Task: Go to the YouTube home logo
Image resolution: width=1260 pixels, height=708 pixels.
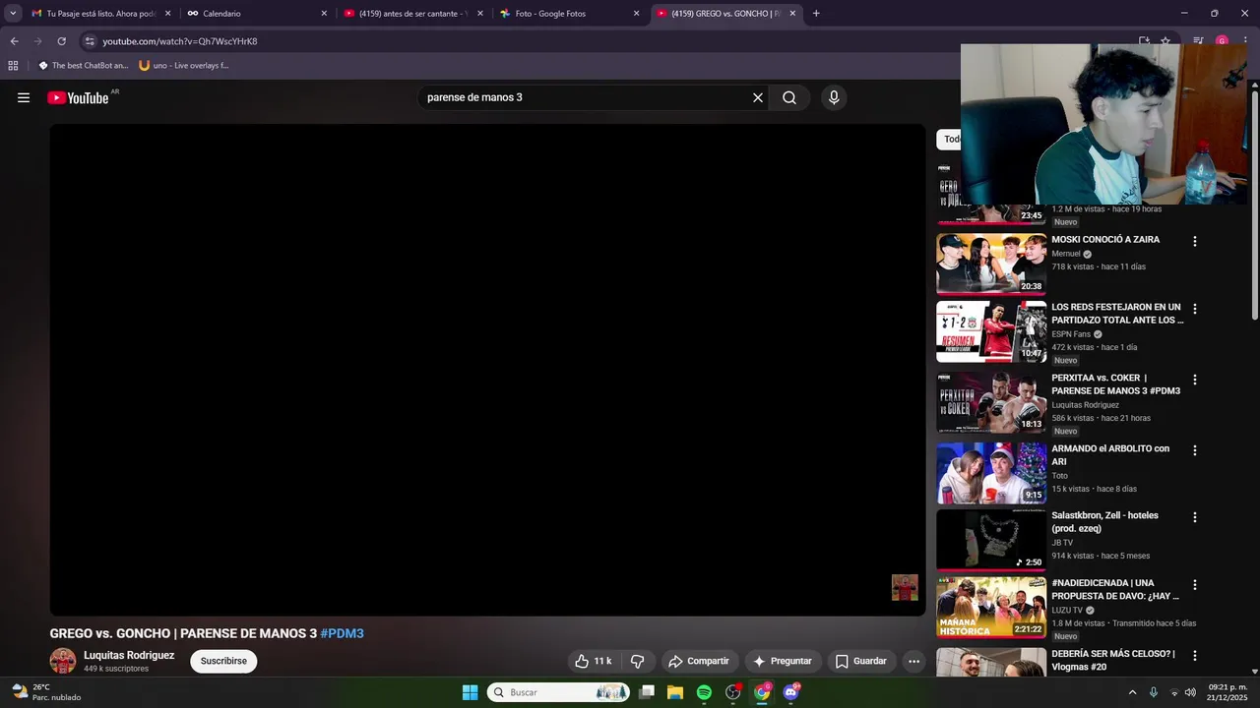Action: pyautogui.click(x=78, y=97)
